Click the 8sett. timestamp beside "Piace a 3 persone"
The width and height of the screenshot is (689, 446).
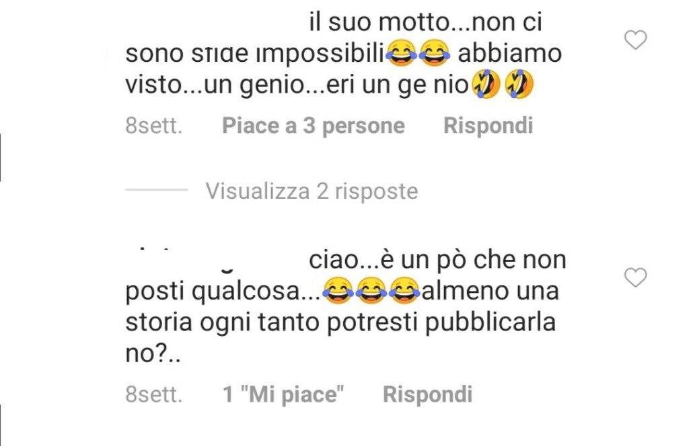click(153, 126)
